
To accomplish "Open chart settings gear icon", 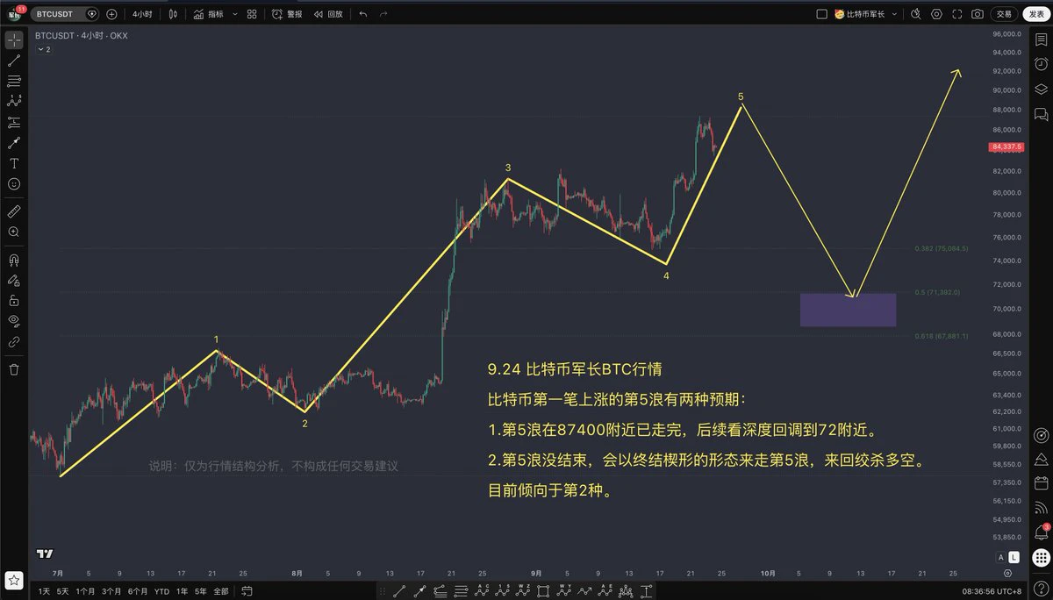I will [x=937, y=14].
